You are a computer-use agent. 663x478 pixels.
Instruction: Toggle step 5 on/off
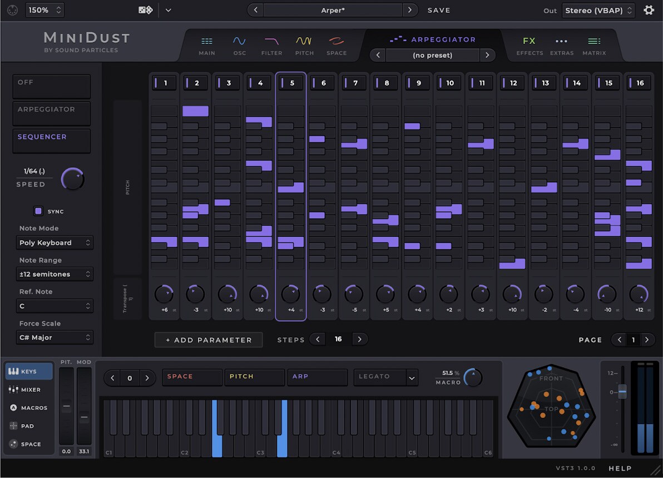(291, 83)
